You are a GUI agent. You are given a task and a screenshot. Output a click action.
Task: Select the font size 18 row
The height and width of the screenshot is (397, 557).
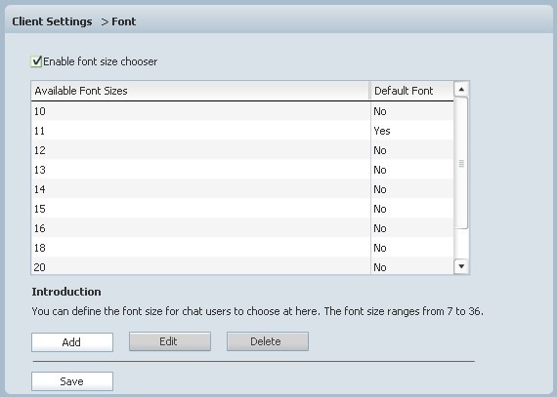coord(242,248)
